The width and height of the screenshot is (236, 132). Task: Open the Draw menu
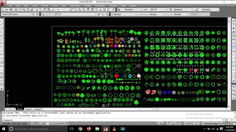[64, 6]
